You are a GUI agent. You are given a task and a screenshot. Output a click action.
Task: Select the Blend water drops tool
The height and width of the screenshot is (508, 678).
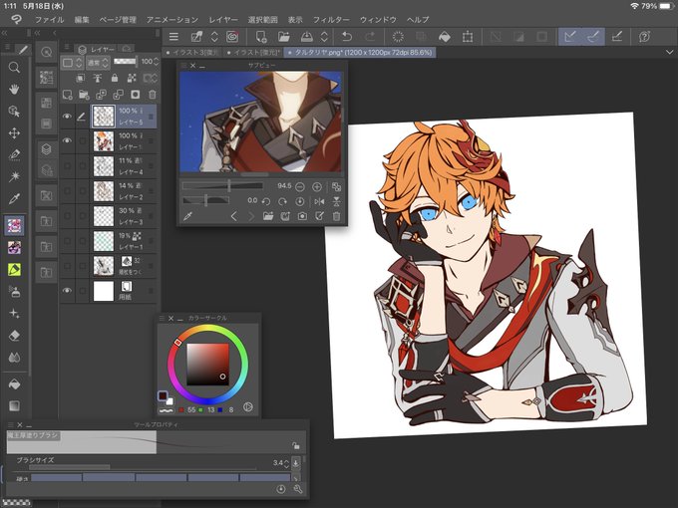point(14,358)
